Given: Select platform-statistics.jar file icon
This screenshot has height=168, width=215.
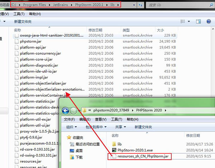Looking at the screenshot, I should pos(16,101).
